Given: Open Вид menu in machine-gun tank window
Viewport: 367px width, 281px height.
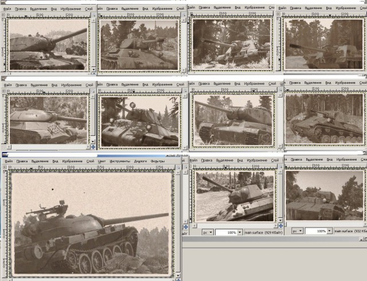Looking at the screenshot, I should pyautogui.click(x=55, y=161).
